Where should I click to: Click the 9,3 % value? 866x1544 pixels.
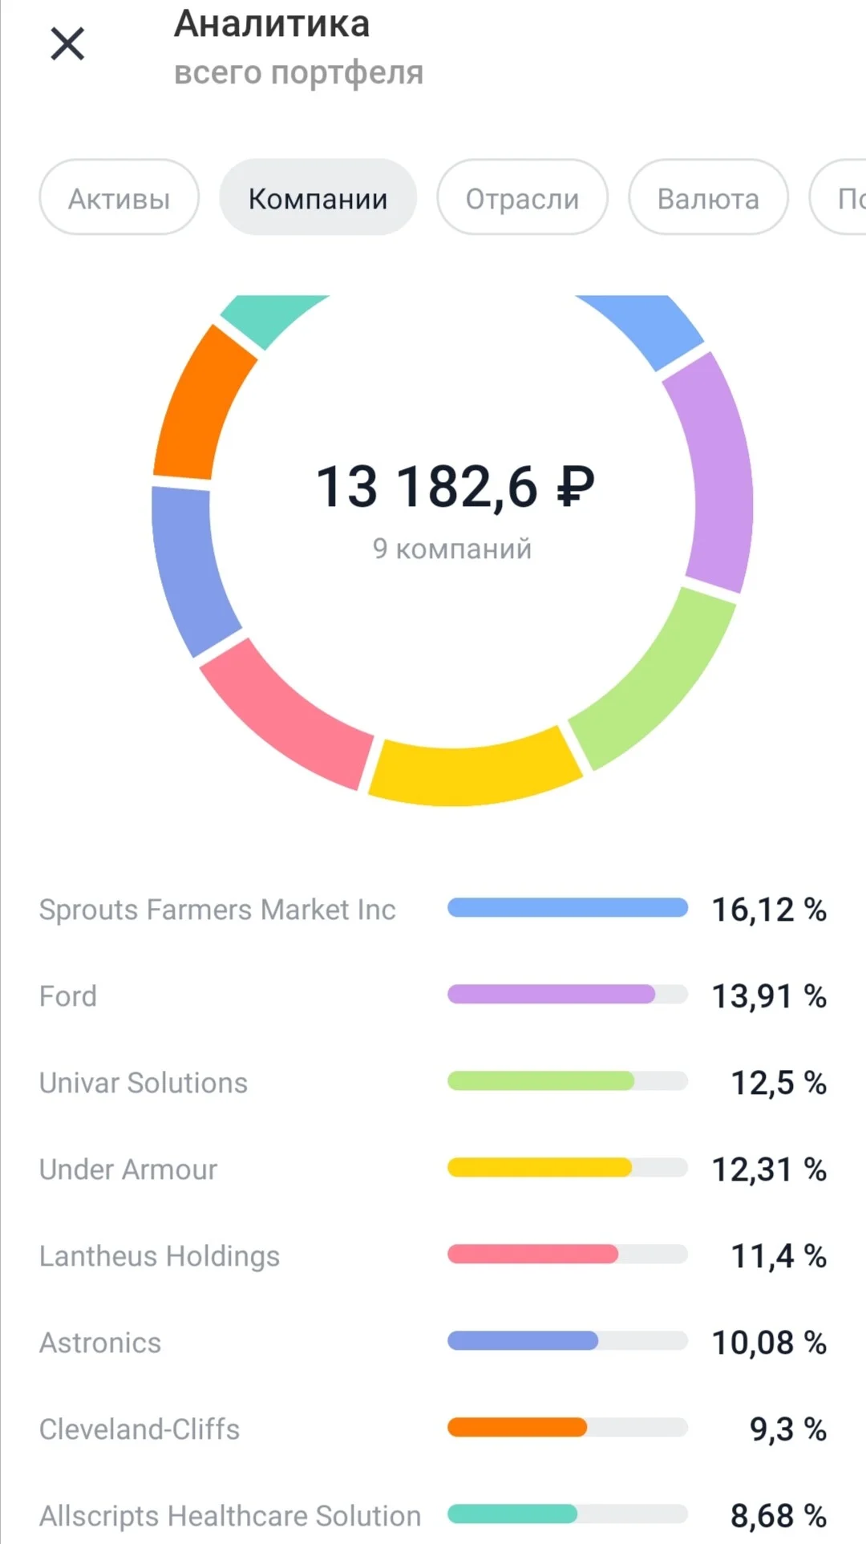click(x=788, y=1429)
